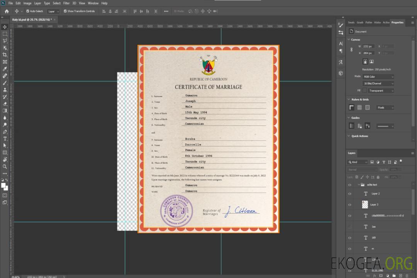Toggle layer filtering on/off switch
Viewport: 417px width, 278px height.
[401, 161]
